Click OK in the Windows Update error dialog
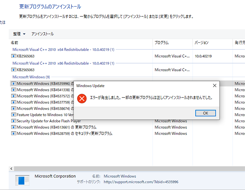 (206, 113)
